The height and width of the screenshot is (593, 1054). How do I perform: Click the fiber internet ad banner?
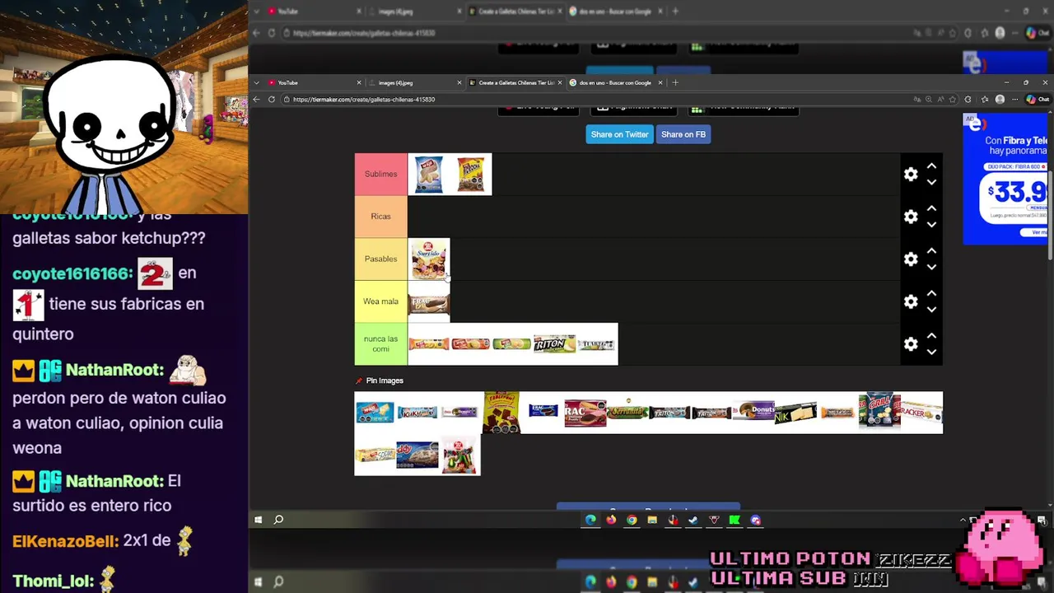pos(1005,179)
